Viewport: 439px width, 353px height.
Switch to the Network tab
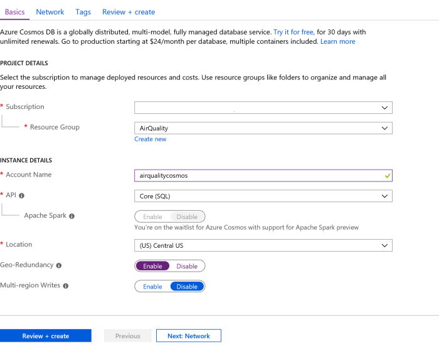(x=50, y=12)
